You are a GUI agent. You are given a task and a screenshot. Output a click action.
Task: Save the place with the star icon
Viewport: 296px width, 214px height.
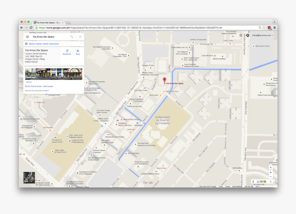point(78,52)
